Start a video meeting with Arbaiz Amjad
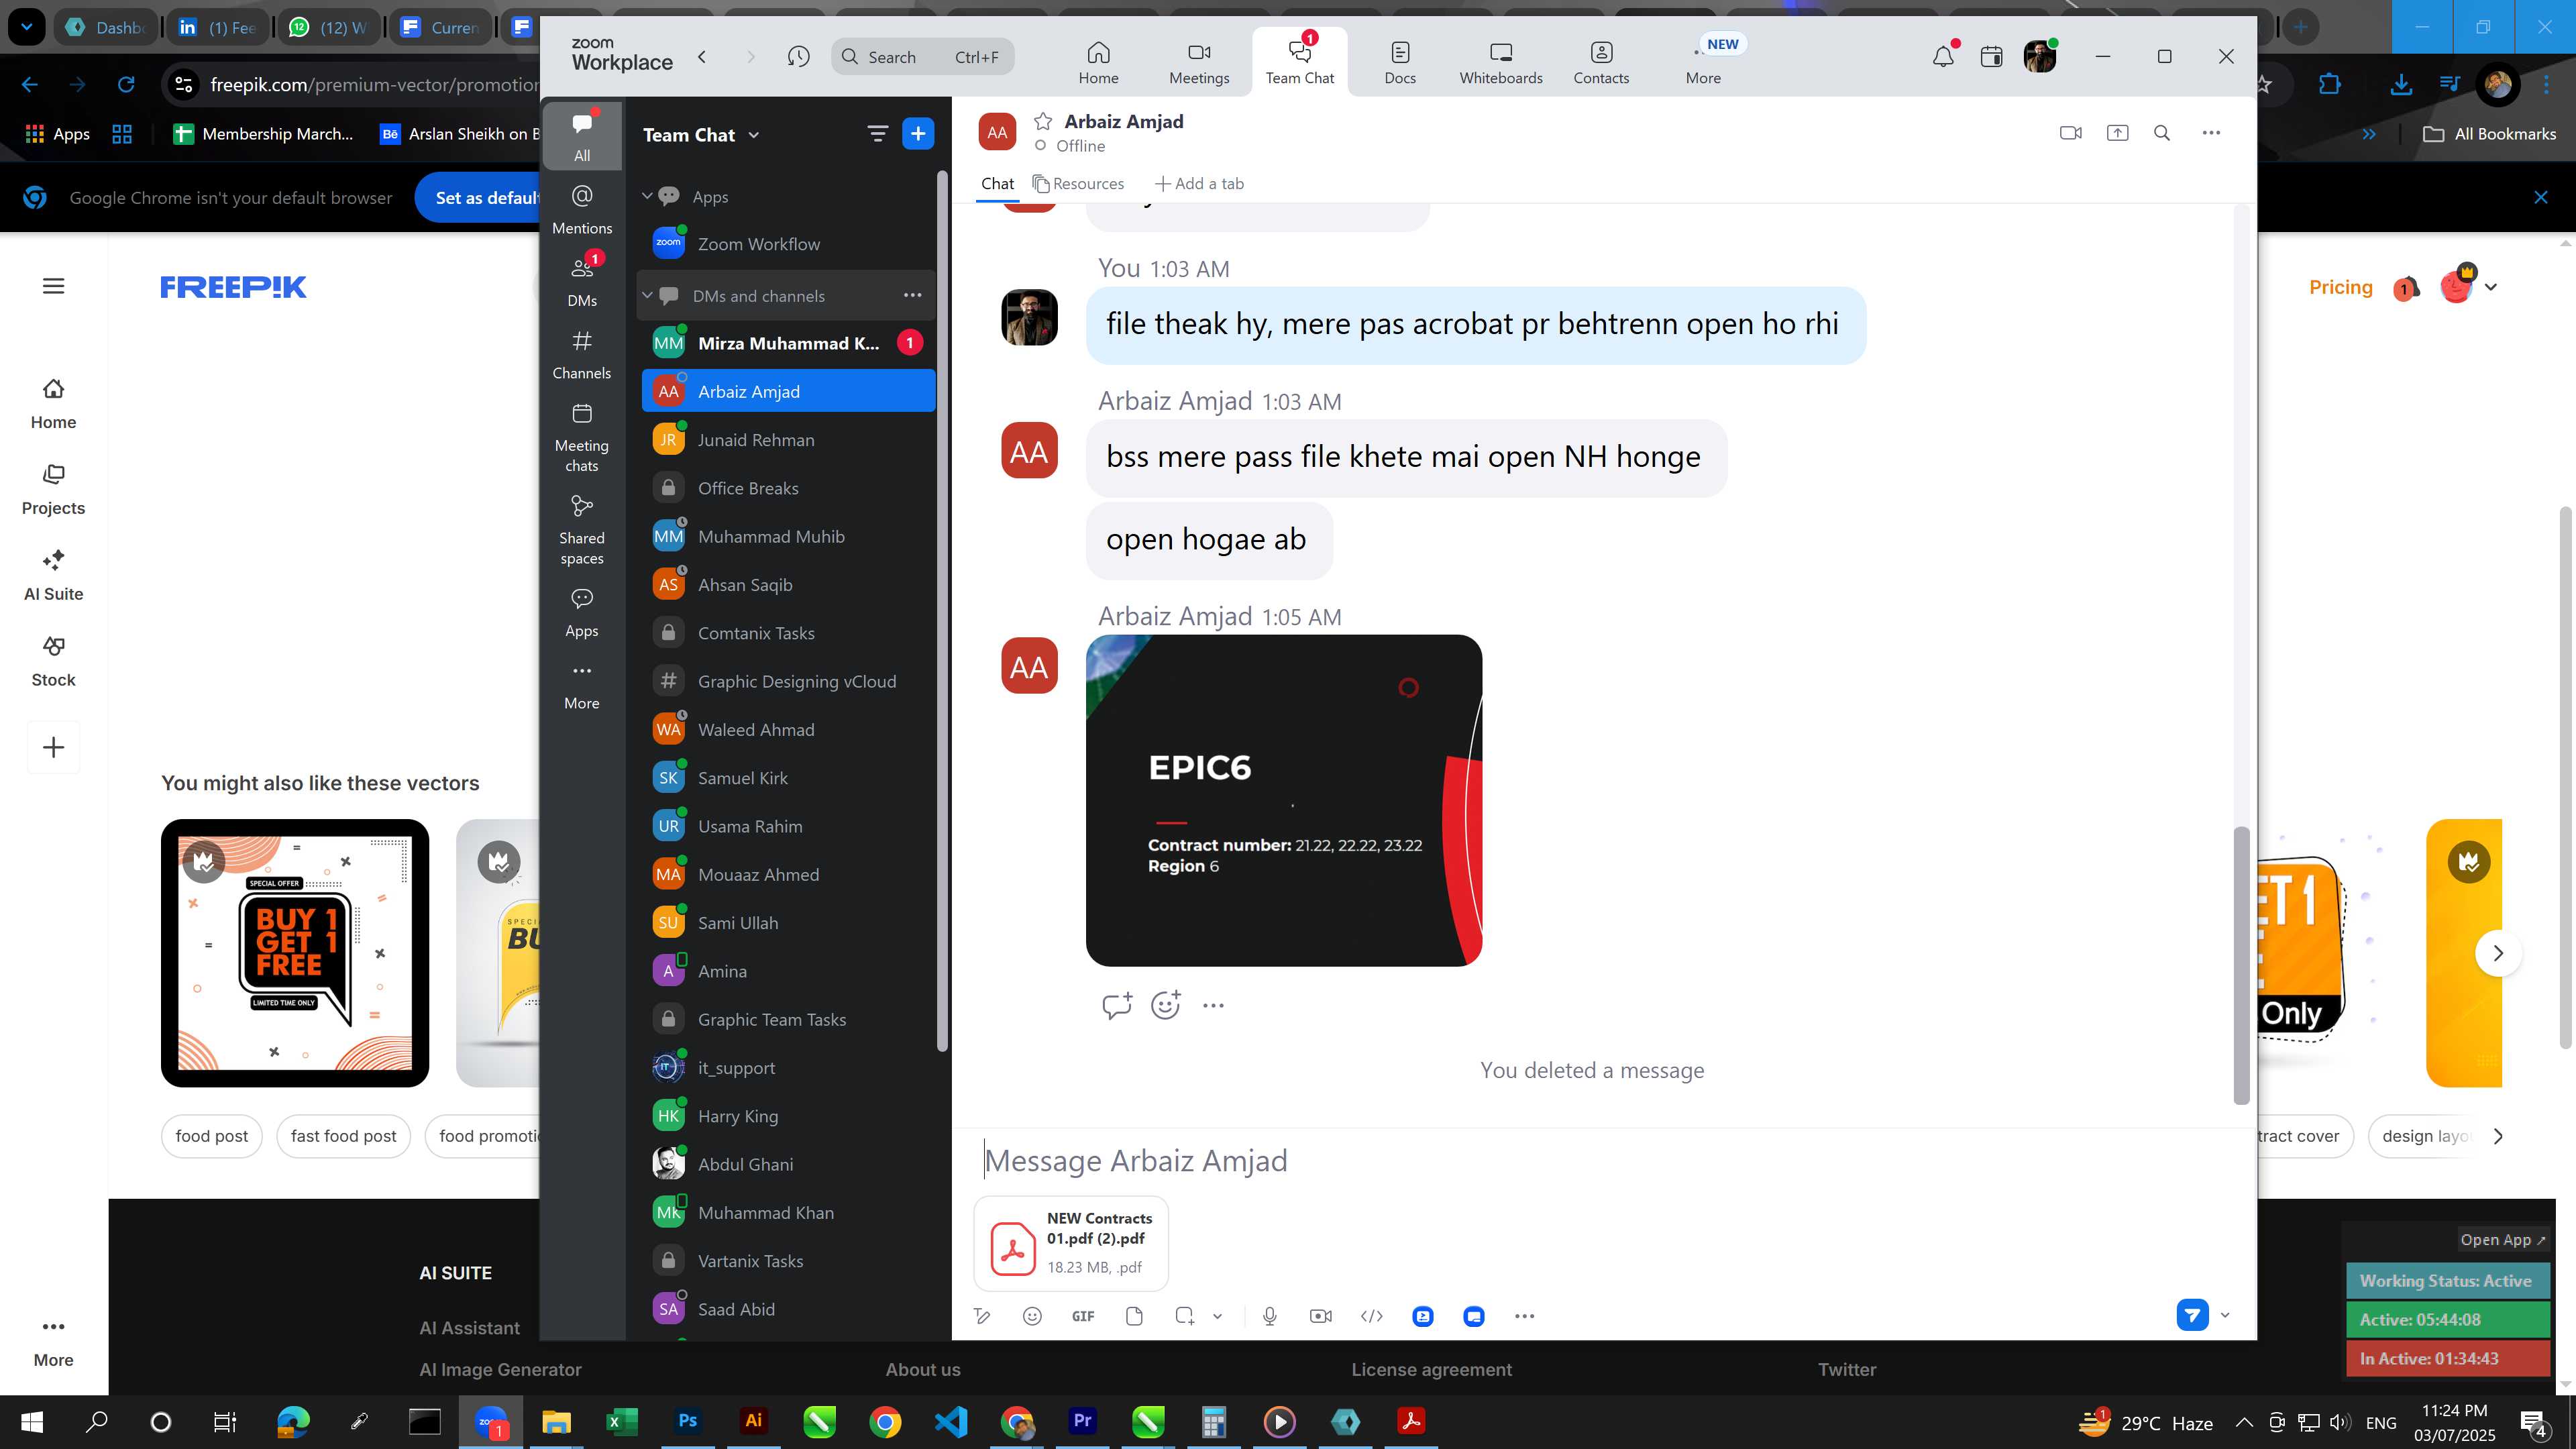 point(2071,133)
